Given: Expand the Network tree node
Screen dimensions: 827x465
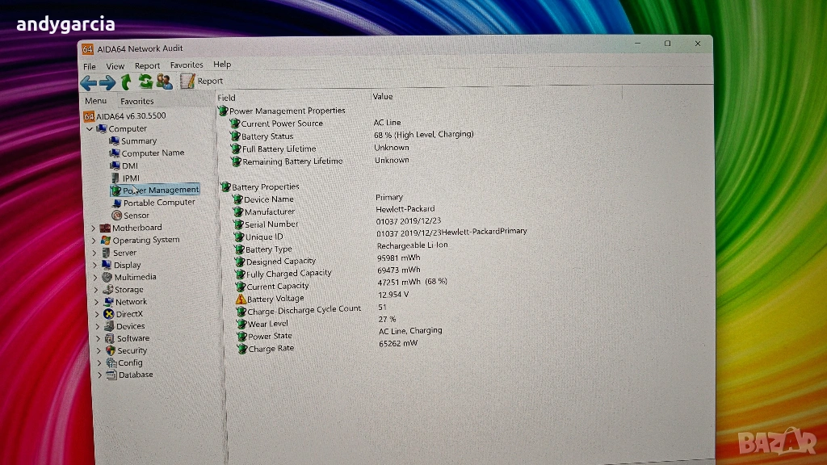Looking at the screenshot, I should tap(99, 302).
